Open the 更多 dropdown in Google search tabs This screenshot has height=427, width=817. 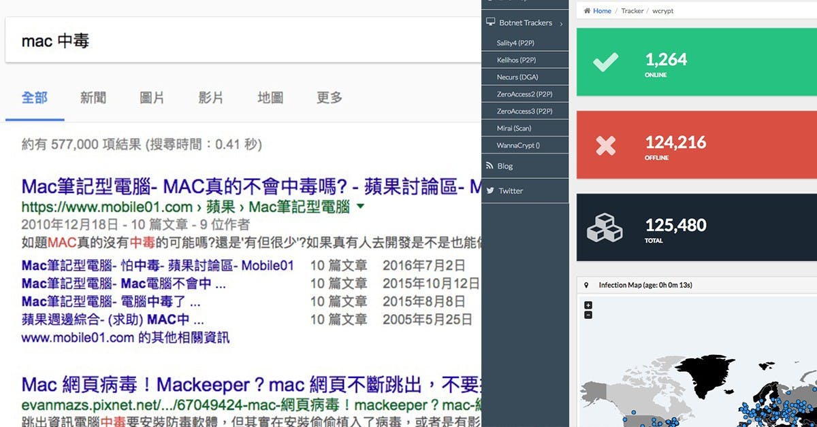coord(329,97)
